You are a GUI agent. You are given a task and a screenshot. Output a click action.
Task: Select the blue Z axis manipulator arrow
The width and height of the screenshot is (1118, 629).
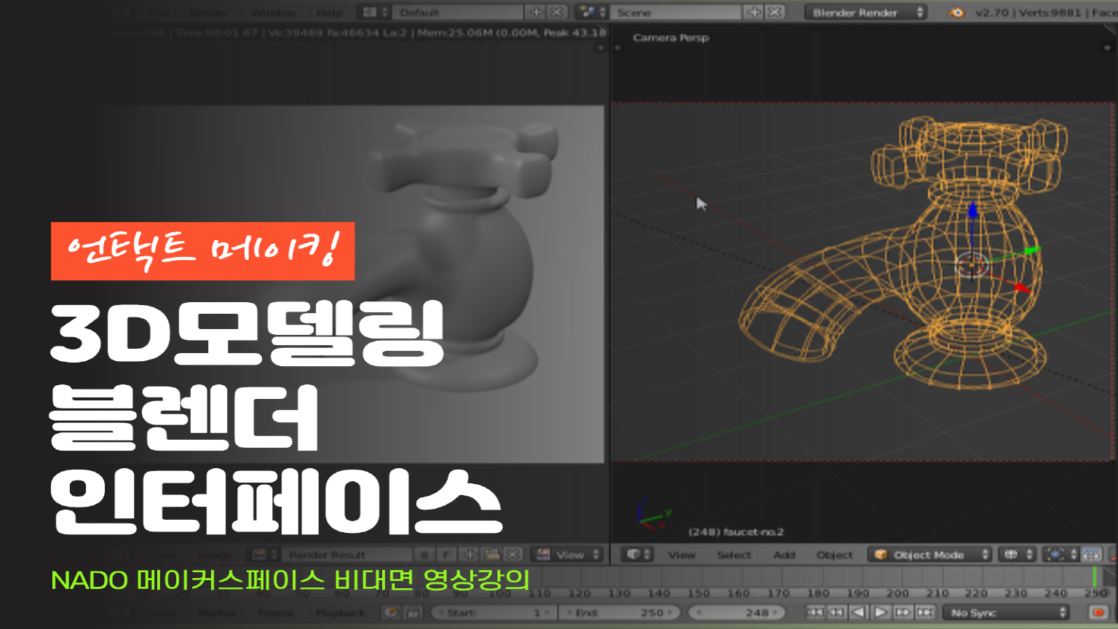pyautogui.click(x=972, y=211)
